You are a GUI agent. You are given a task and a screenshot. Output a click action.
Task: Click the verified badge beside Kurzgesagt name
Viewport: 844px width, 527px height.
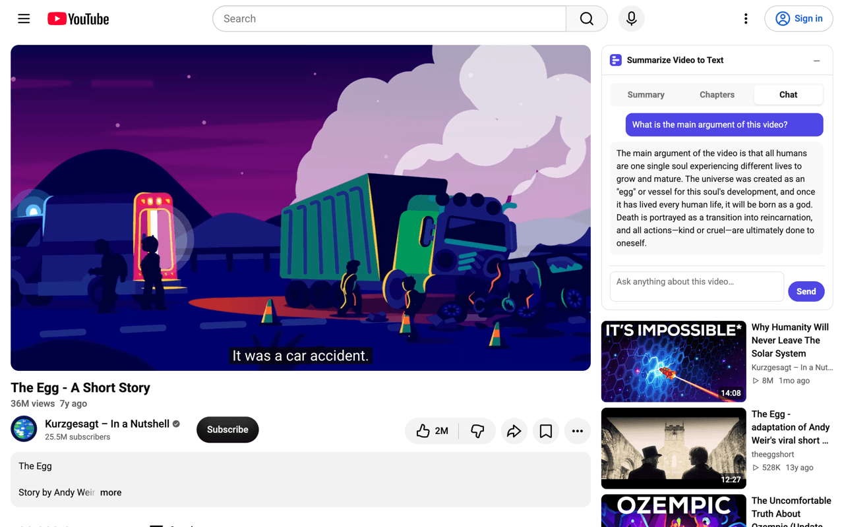[176, 424]
